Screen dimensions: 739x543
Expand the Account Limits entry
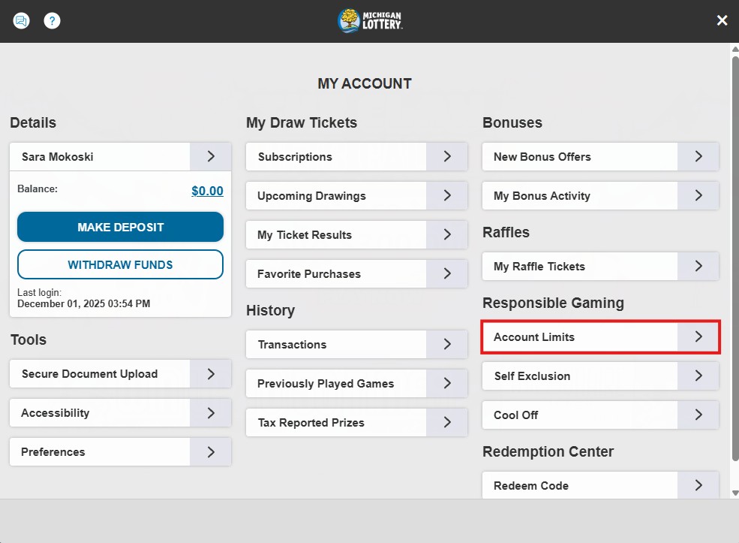click(698, 337)
